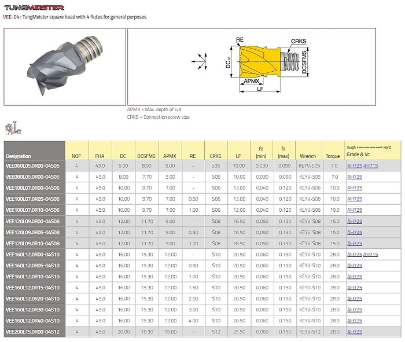
Task: Select designation VEE160L12.0R40-04S10
Action: [32, 321]
